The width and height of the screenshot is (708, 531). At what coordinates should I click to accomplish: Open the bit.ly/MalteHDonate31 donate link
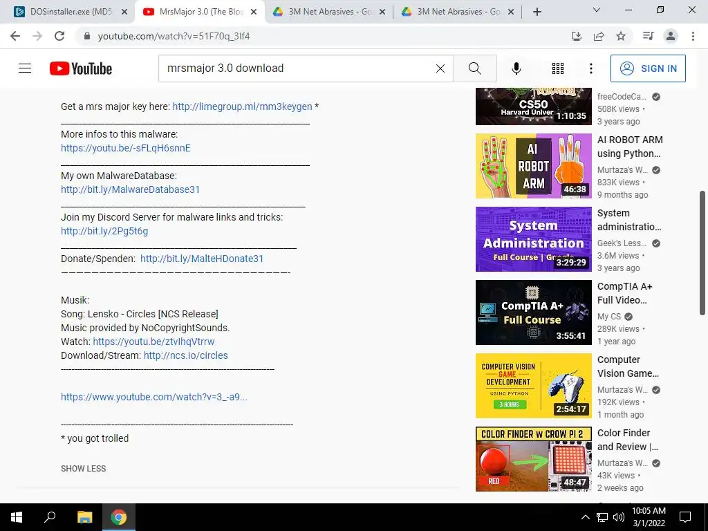[201, 259]
